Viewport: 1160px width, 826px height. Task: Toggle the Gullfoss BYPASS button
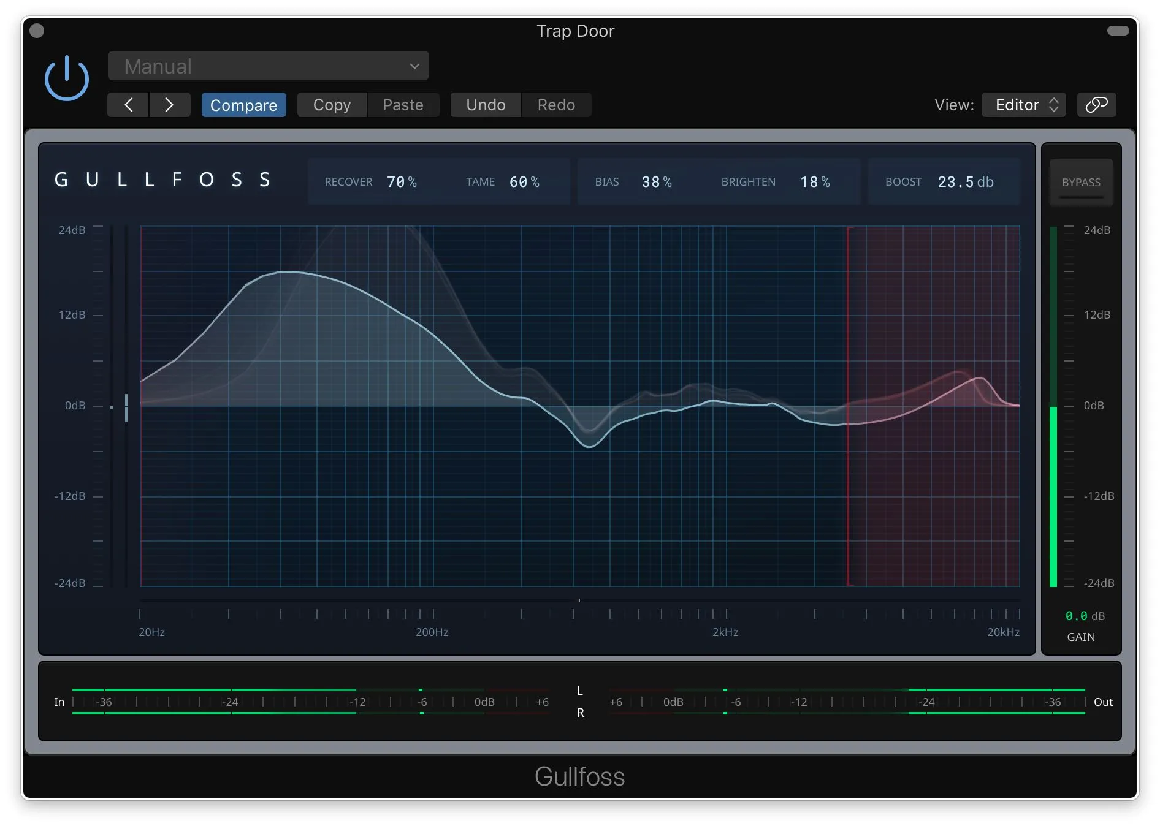[x=1081, y=182]
